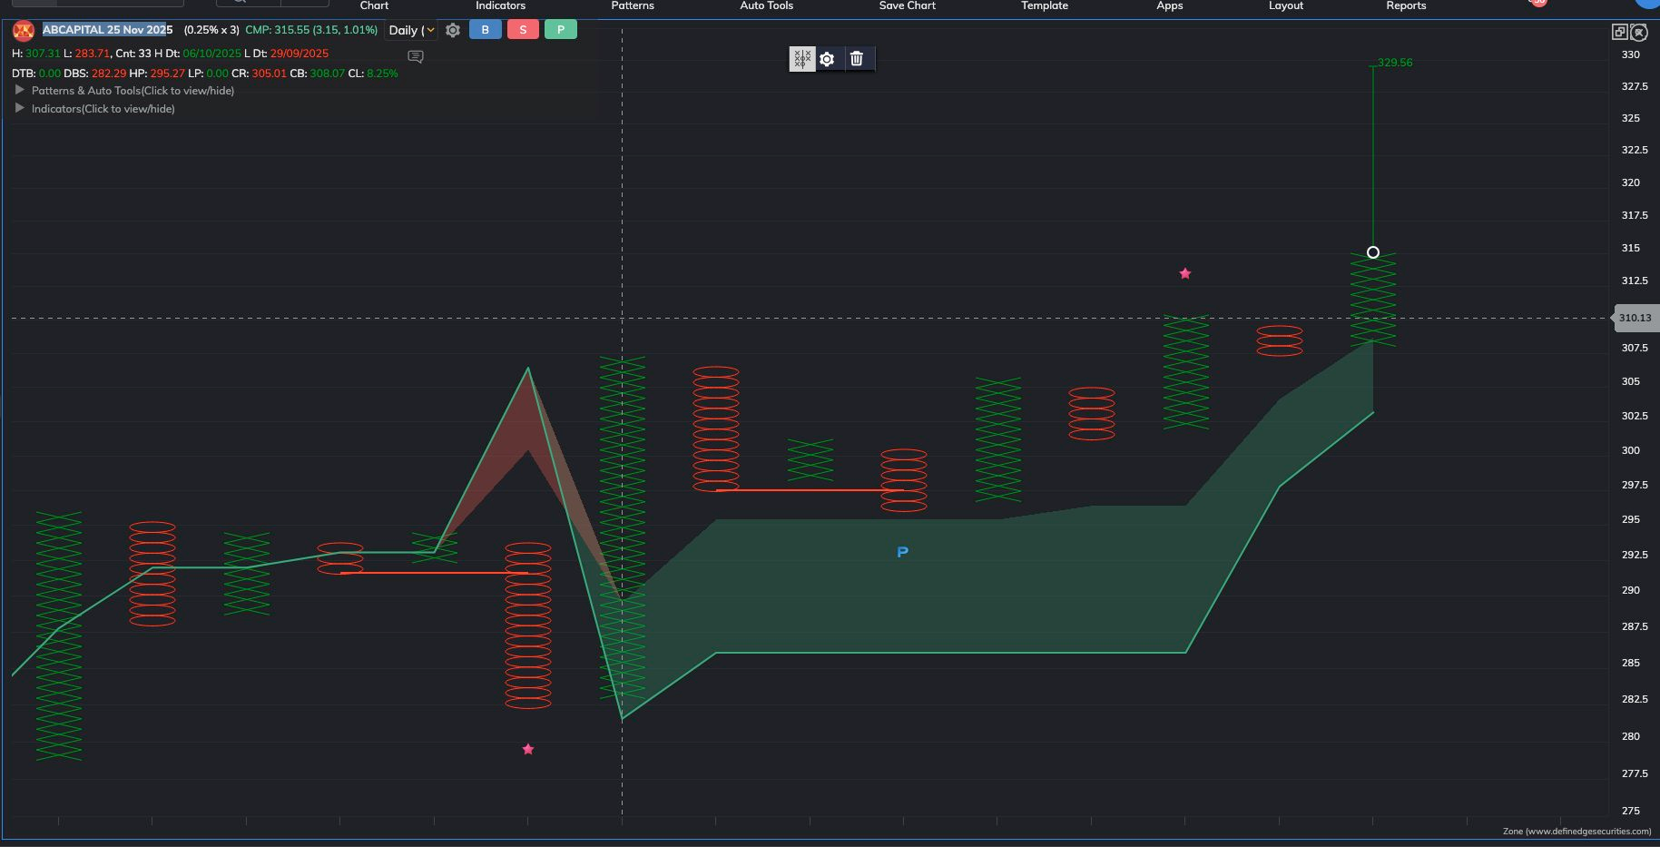Screen dimensions: 1660x847
Task: Open the Indicators menu
Action: click(500, 5)
